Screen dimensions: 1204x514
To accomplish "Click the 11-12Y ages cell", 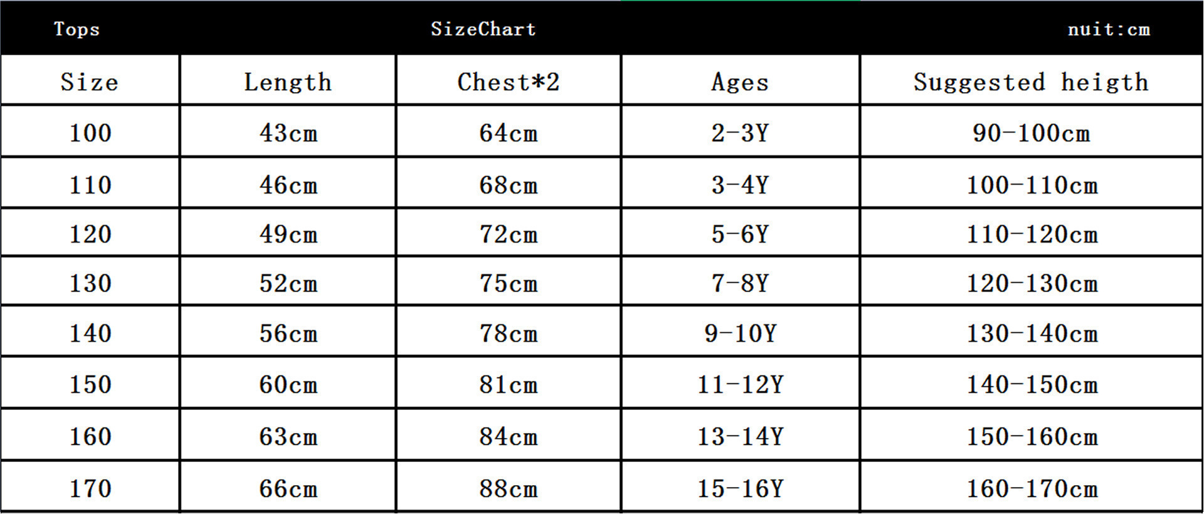I will click(741, 384).
